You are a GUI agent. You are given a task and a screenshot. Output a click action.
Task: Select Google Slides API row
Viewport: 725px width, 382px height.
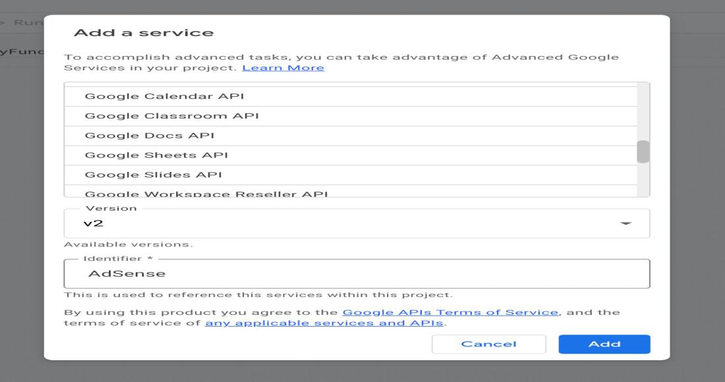pyautogui.click(x=351, y=175)
